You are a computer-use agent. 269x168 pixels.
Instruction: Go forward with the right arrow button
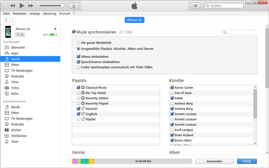13,20
